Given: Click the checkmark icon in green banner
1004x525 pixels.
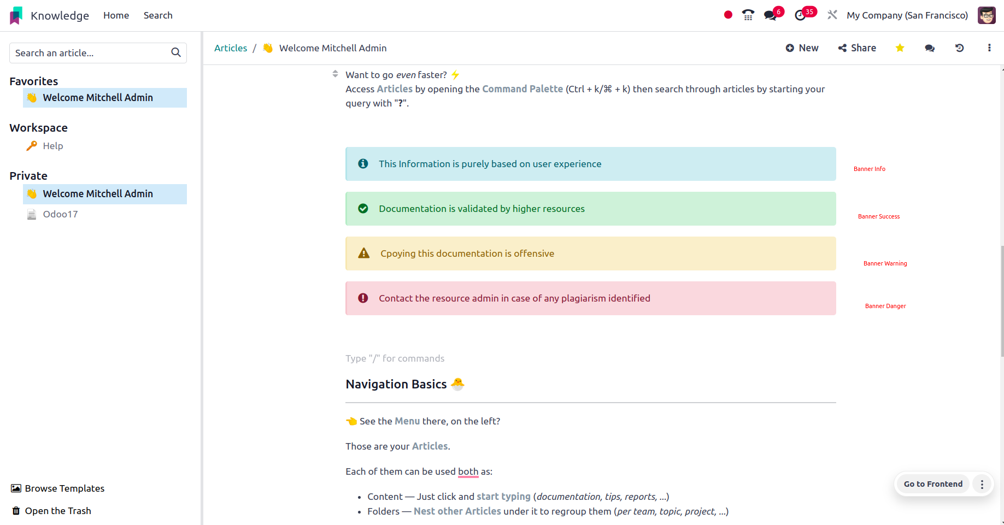Looking at the screenshot, I should (363, 209).
